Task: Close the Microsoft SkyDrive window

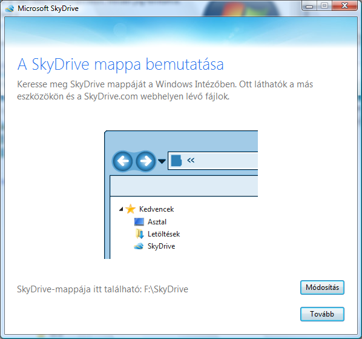Action: click(x=344, y=6)
